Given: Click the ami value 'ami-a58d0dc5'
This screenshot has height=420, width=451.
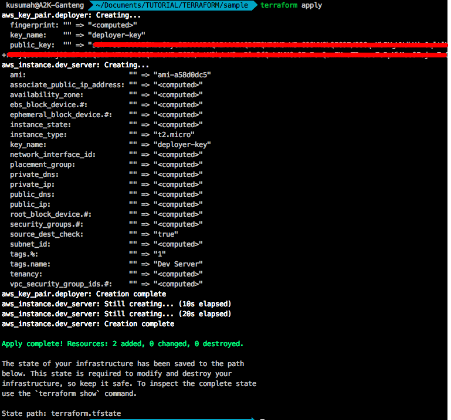Looking at the screenshot, I should point(182,75).
